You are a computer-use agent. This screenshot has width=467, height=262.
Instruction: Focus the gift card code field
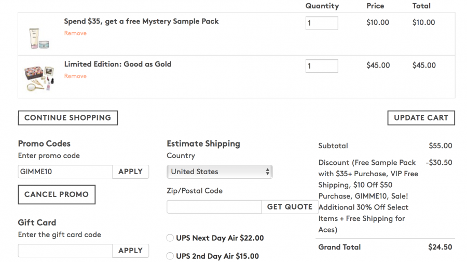(65, 251)
